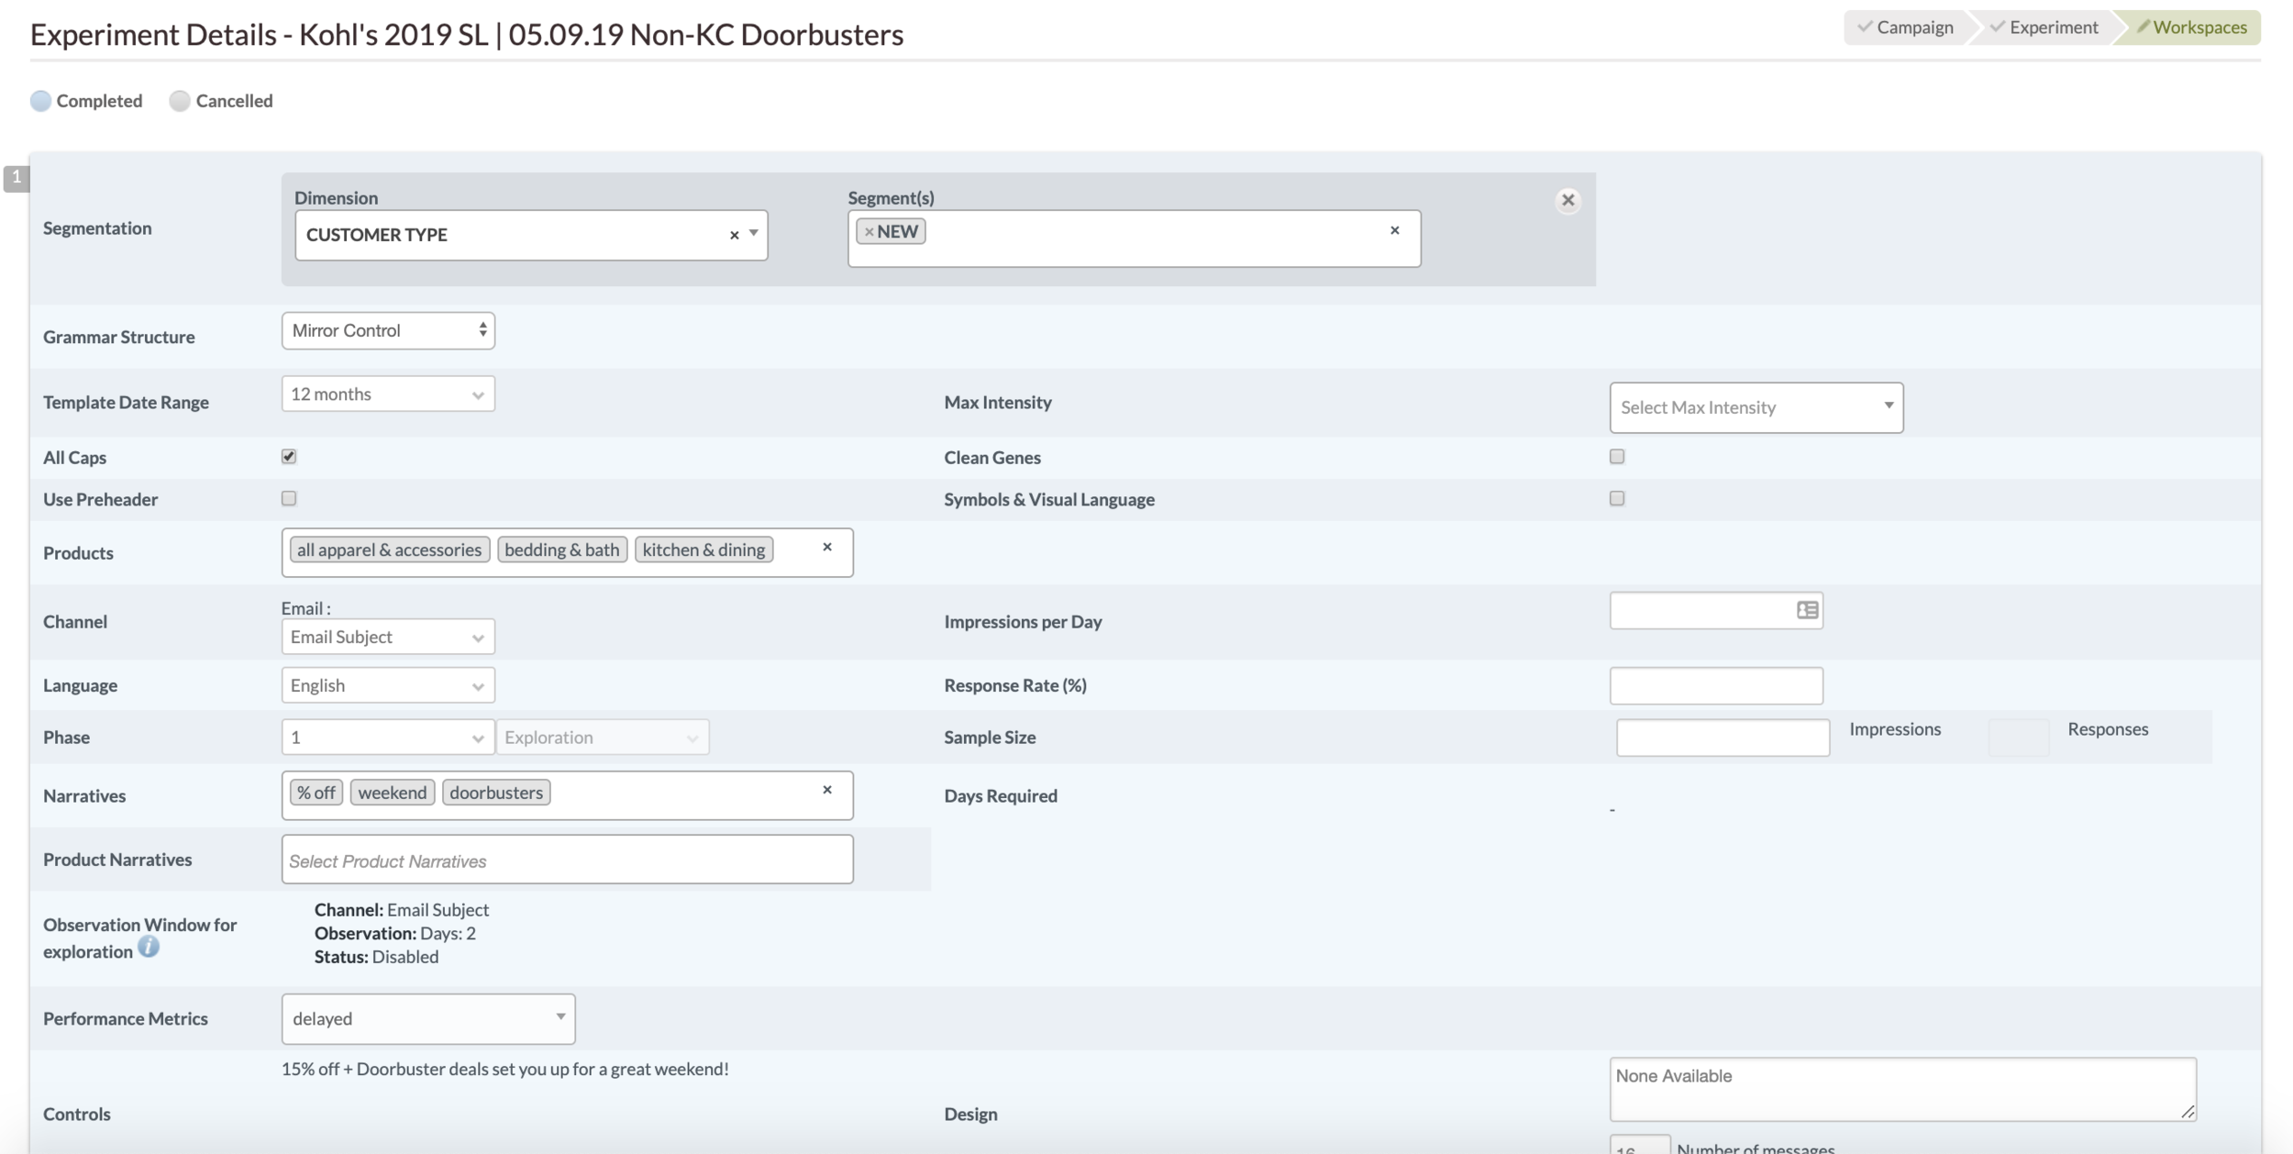Viewport: 2293px width, 1154px height.
Task: Click the Days Required label
Action: 1001,795
